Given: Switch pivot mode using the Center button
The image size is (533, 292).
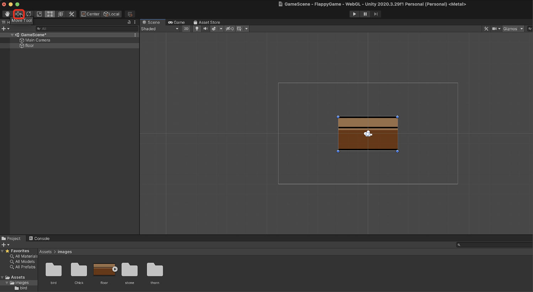Looking at the screenshot, I should click(90, 14).
